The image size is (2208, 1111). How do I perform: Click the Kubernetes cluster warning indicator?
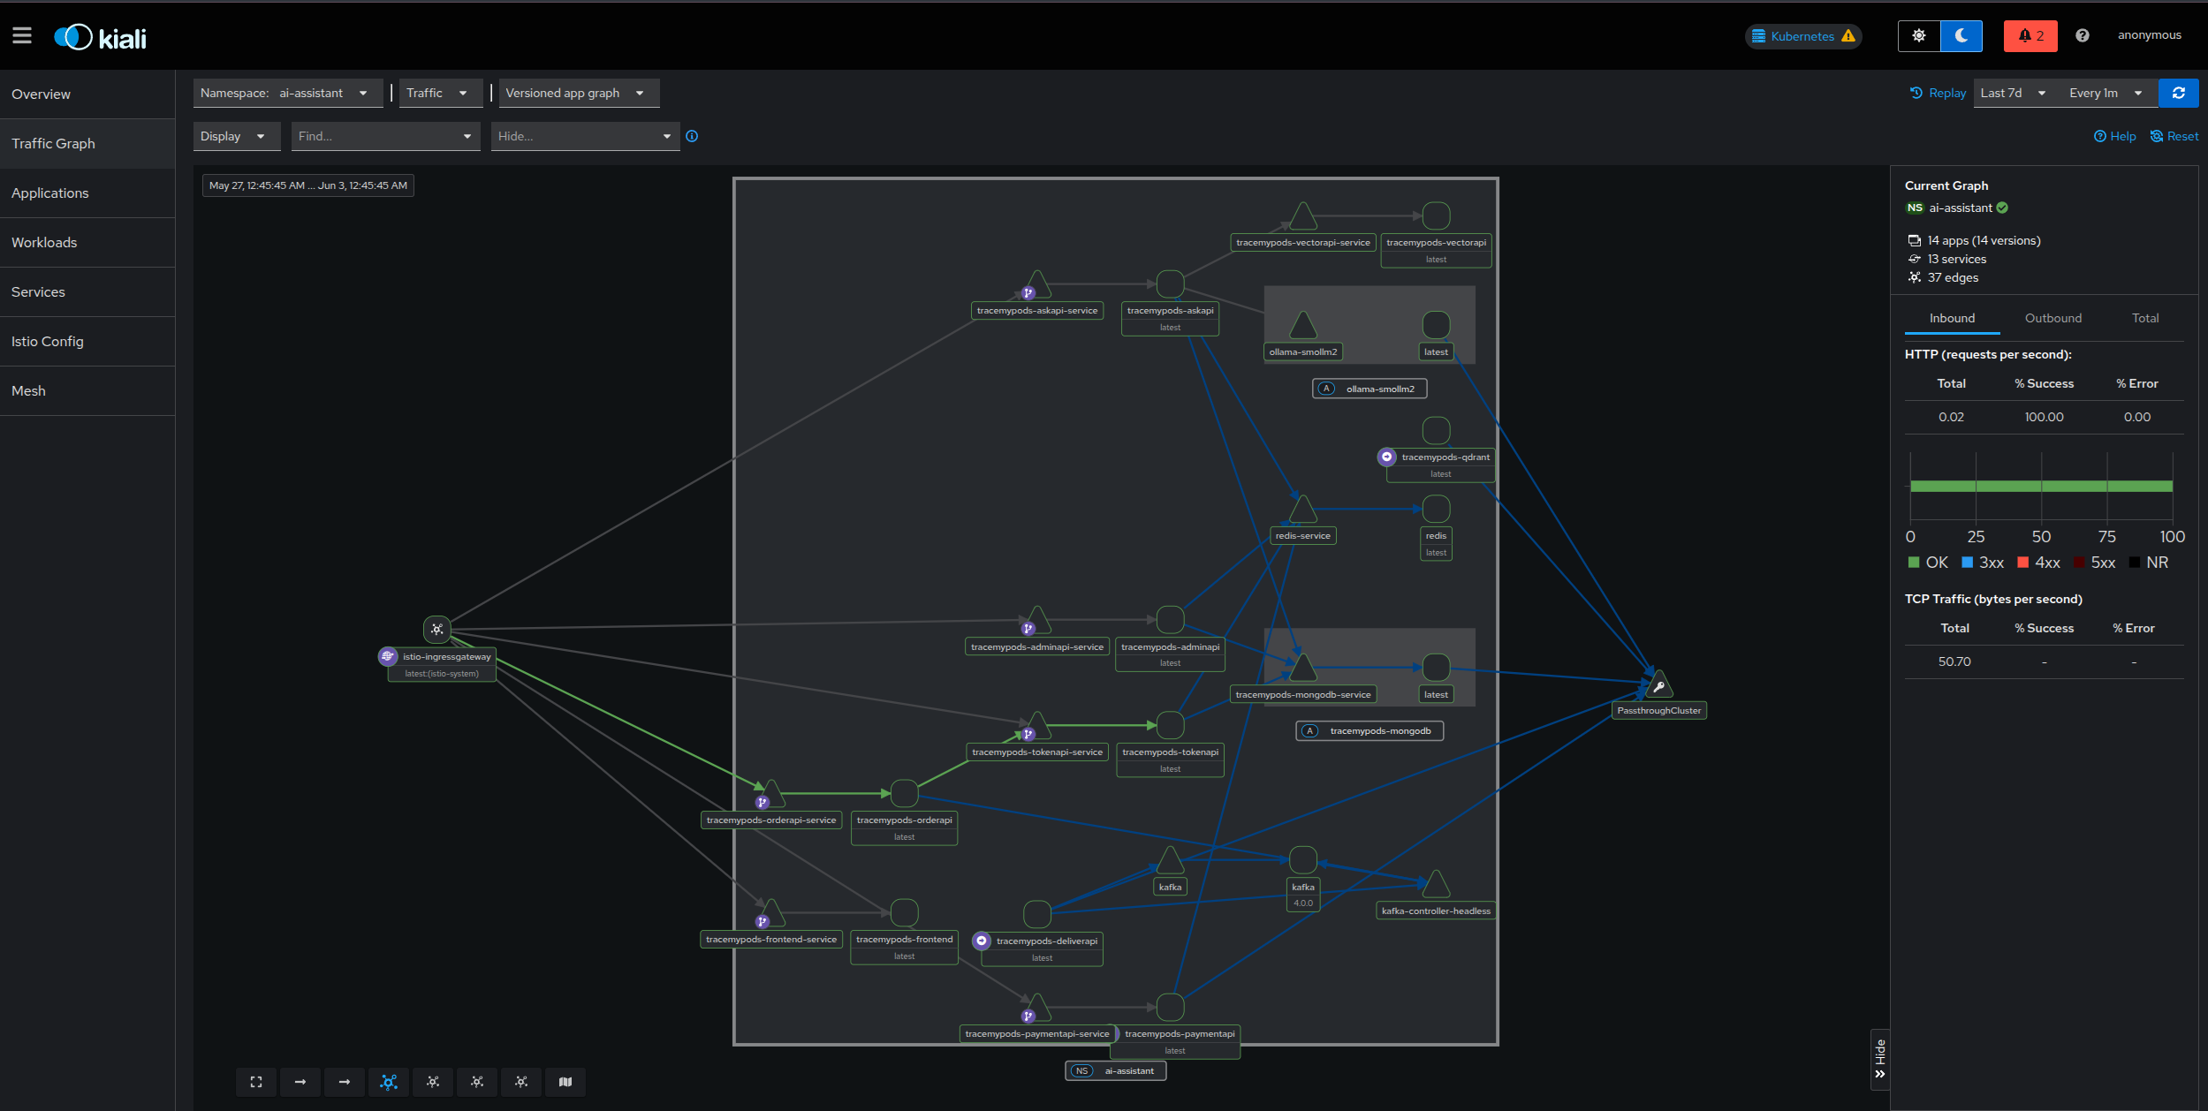1848,36
